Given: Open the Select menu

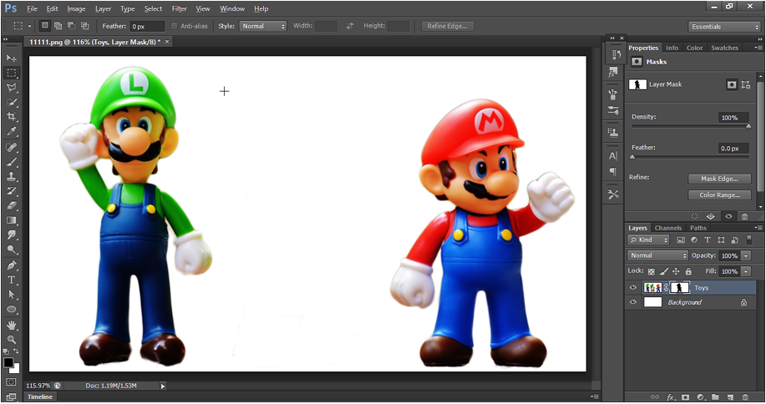Looking at the screenshot, I should 153,9.
